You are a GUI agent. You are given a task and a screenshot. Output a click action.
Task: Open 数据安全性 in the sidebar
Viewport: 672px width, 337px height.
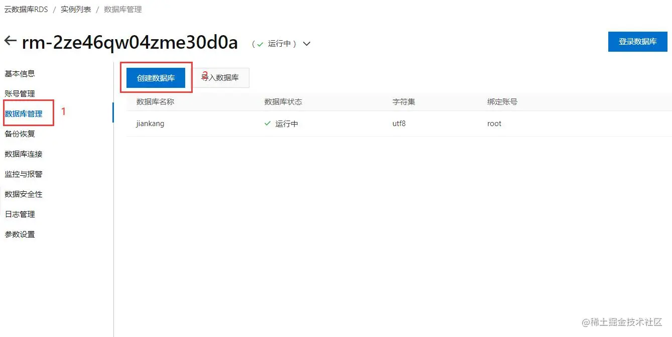[x=24, y=194]
